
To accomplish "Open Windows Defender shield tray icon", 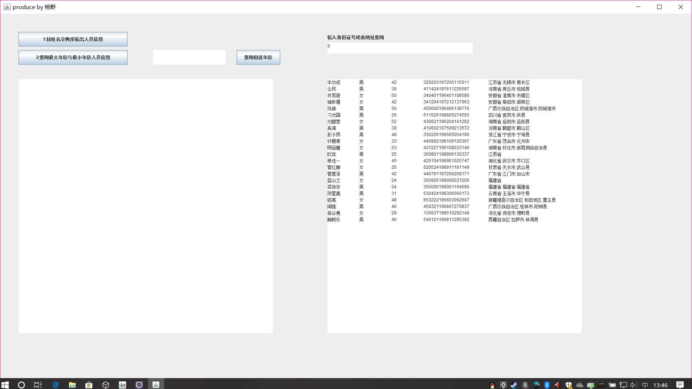I will (x=568, y=385).
